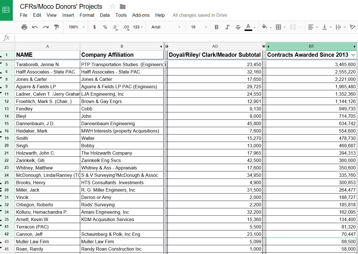Open the Insert menu
The width and height of the screenshot is (358, 254).
pos(68,15)
